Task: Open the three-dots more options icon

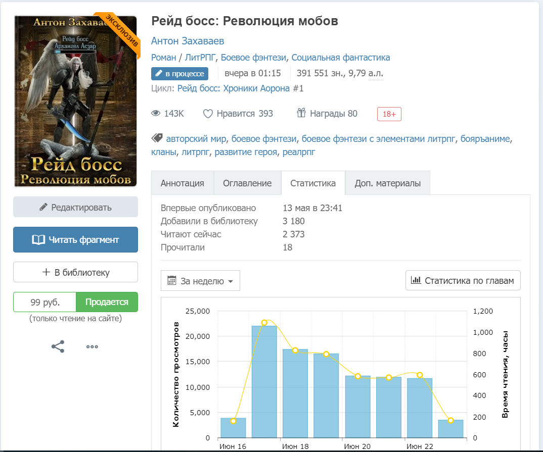Action: (x=92, y=346)
